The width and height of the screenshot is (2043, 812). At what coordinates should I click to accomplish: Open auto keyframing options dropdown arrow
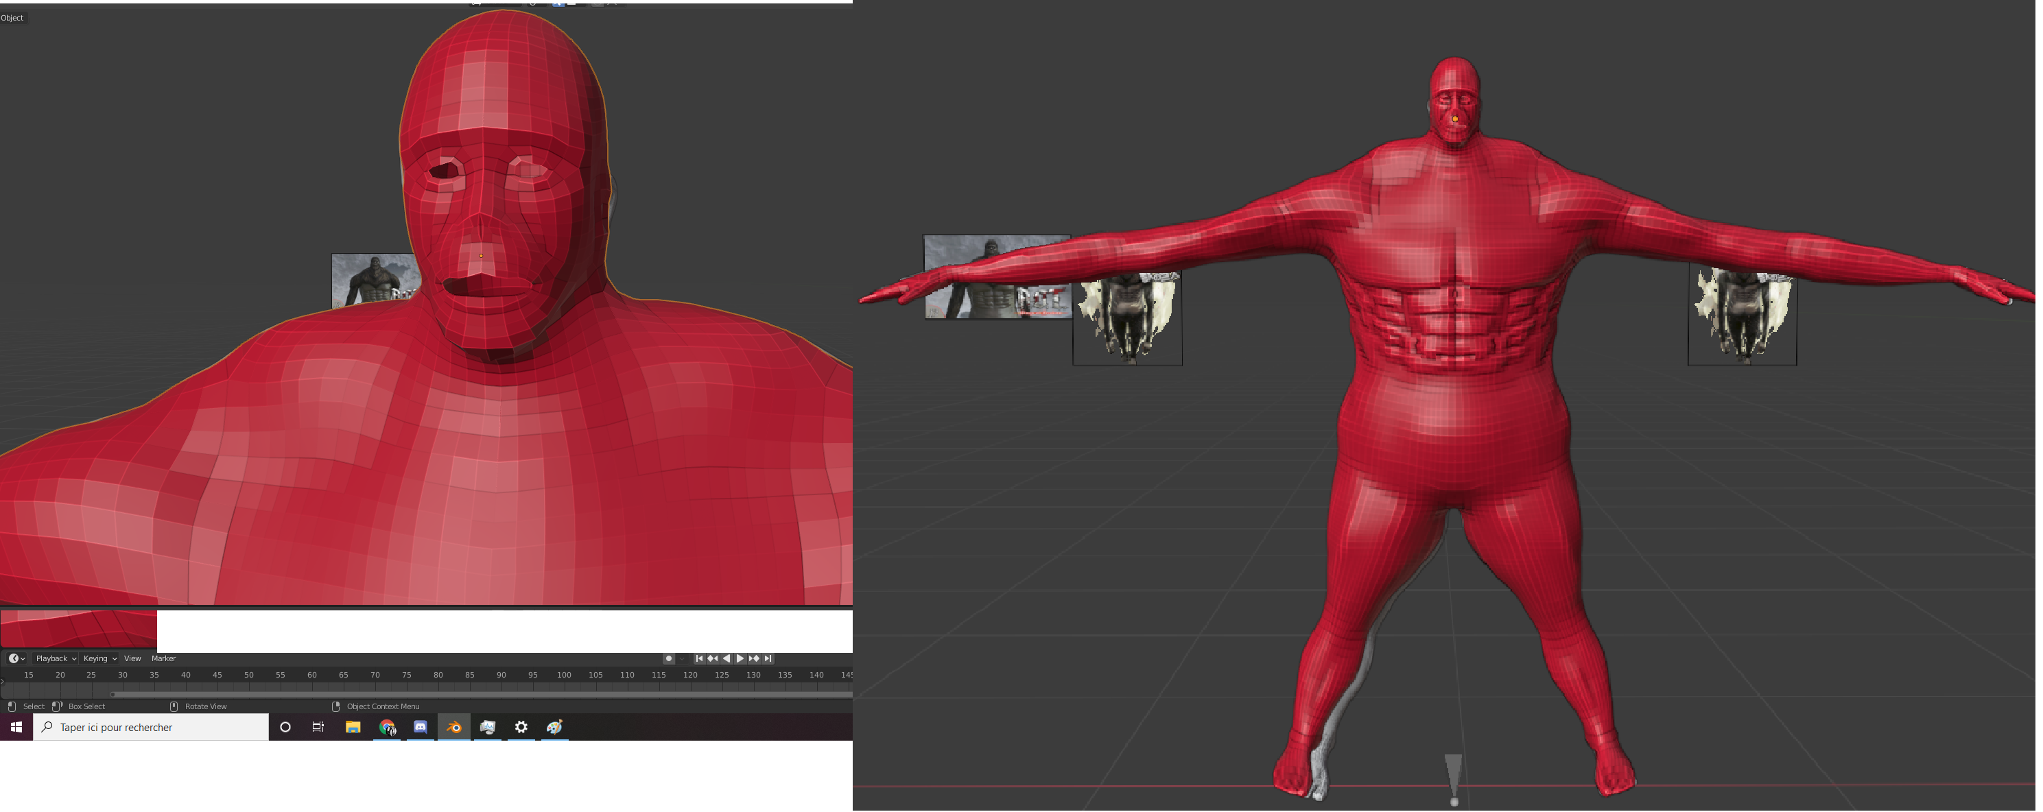pos(681,658)
